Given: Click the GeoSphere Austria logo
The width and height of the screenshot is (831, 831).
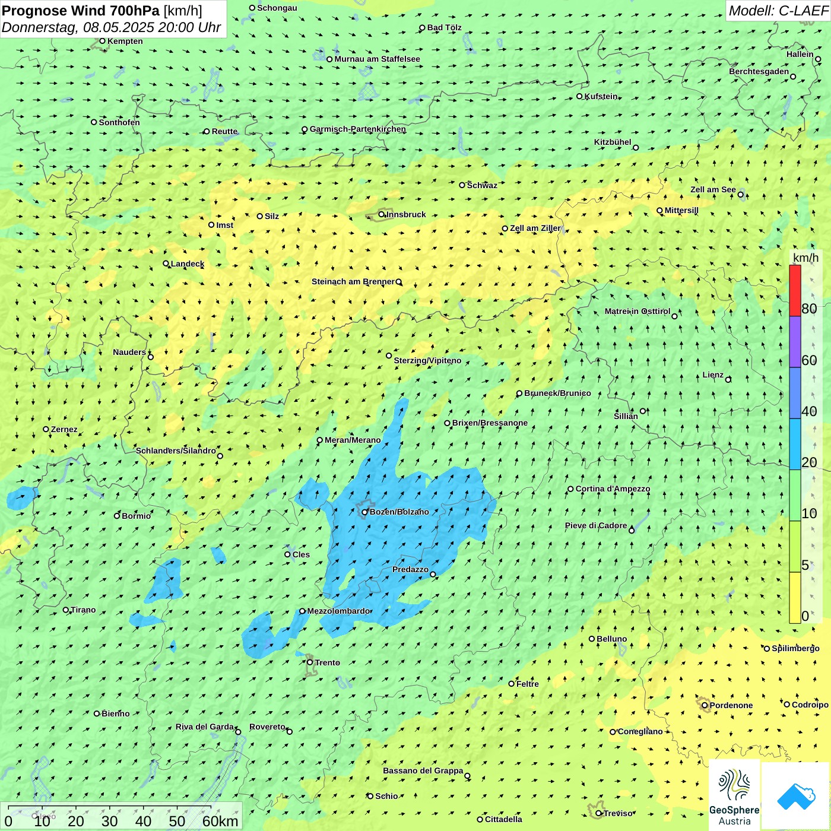Looking at the screenshot, I should 734,795.
